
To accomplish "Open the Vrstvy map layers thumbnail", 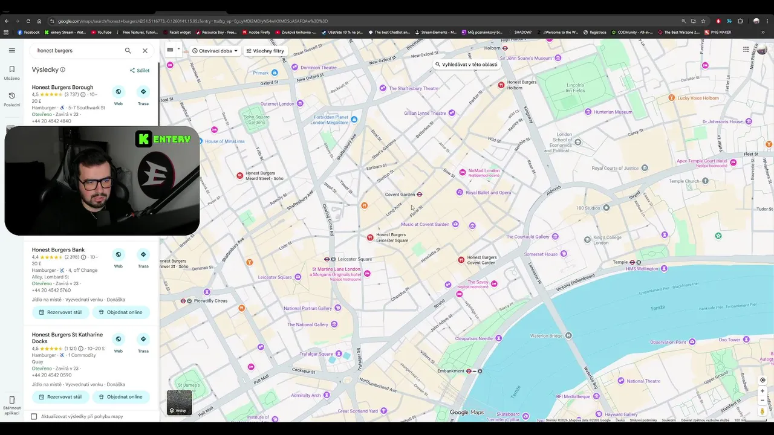I will click(x=180, y=402).
